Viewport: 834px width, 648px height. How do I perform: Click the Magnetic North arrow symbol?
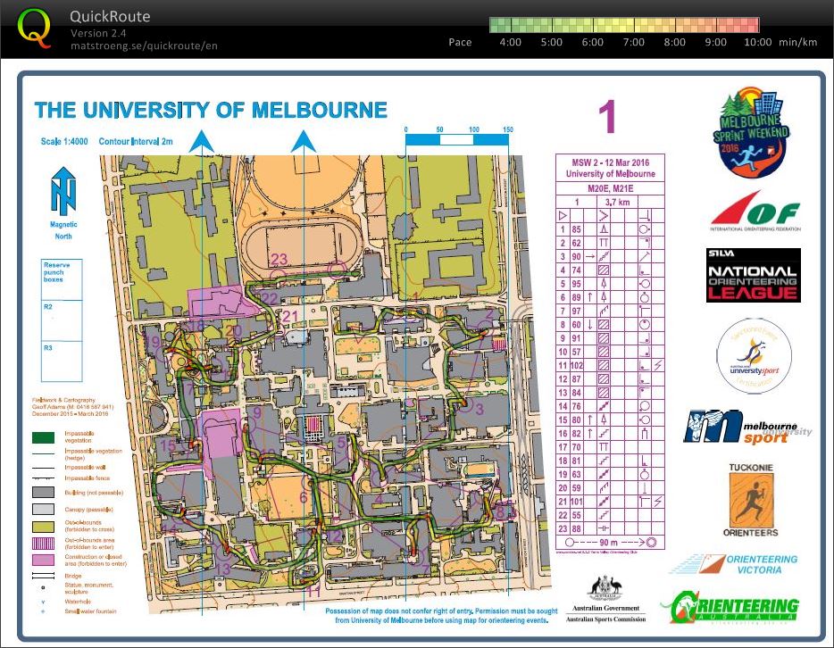63,190
